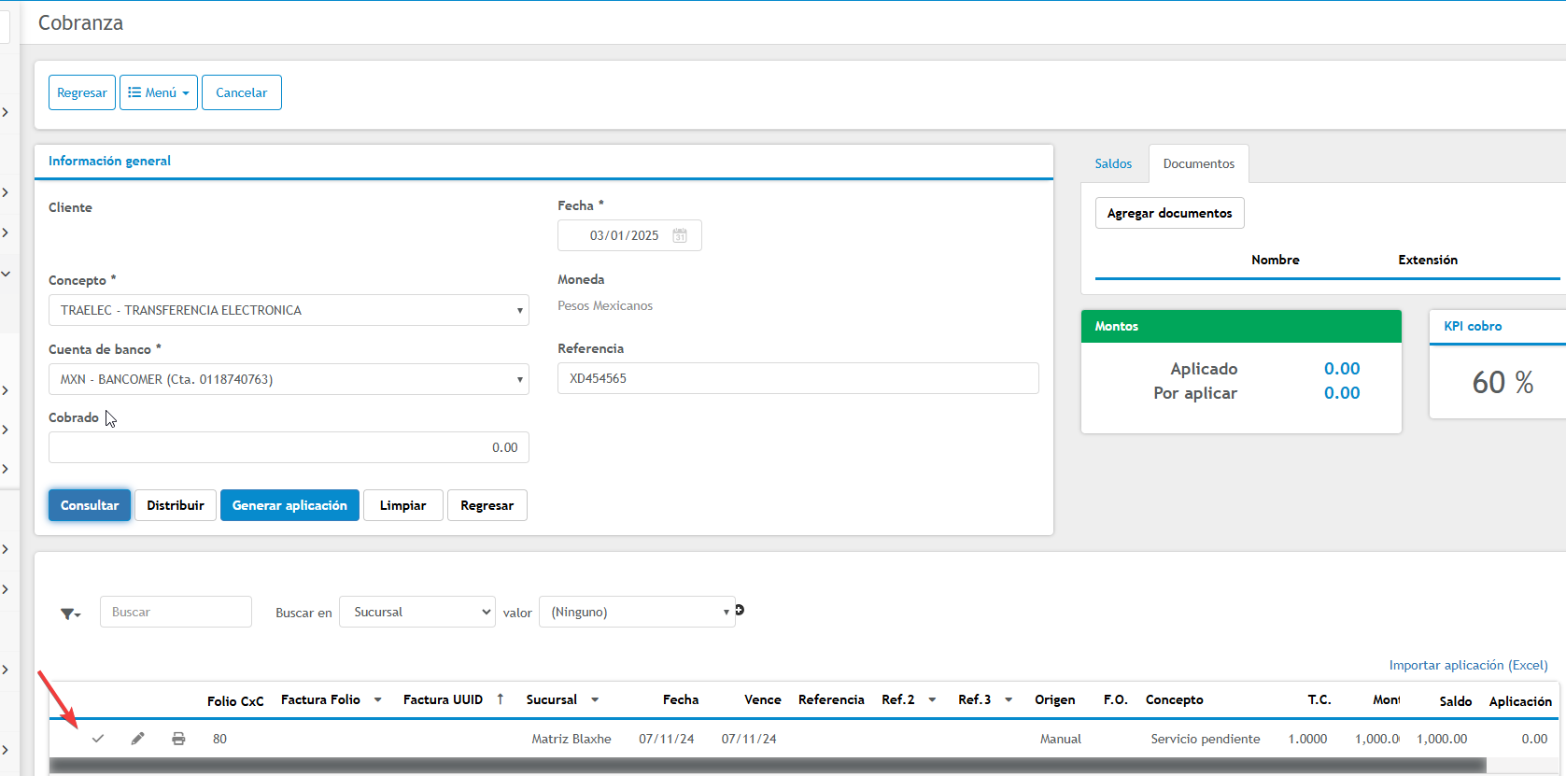Open the Concepto dropdown TRAELEC

pyautogui.click(x=289, y=310)
